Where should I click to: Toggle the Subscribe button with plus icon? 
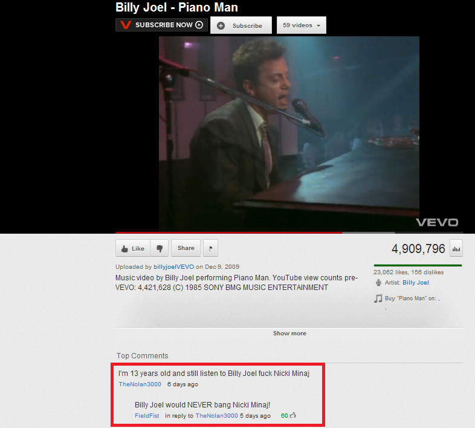[x=241, y=25]
